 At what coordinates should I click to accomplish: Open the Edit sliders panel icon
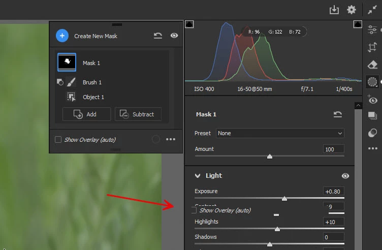pyautogui.click(x=372, y=30)
